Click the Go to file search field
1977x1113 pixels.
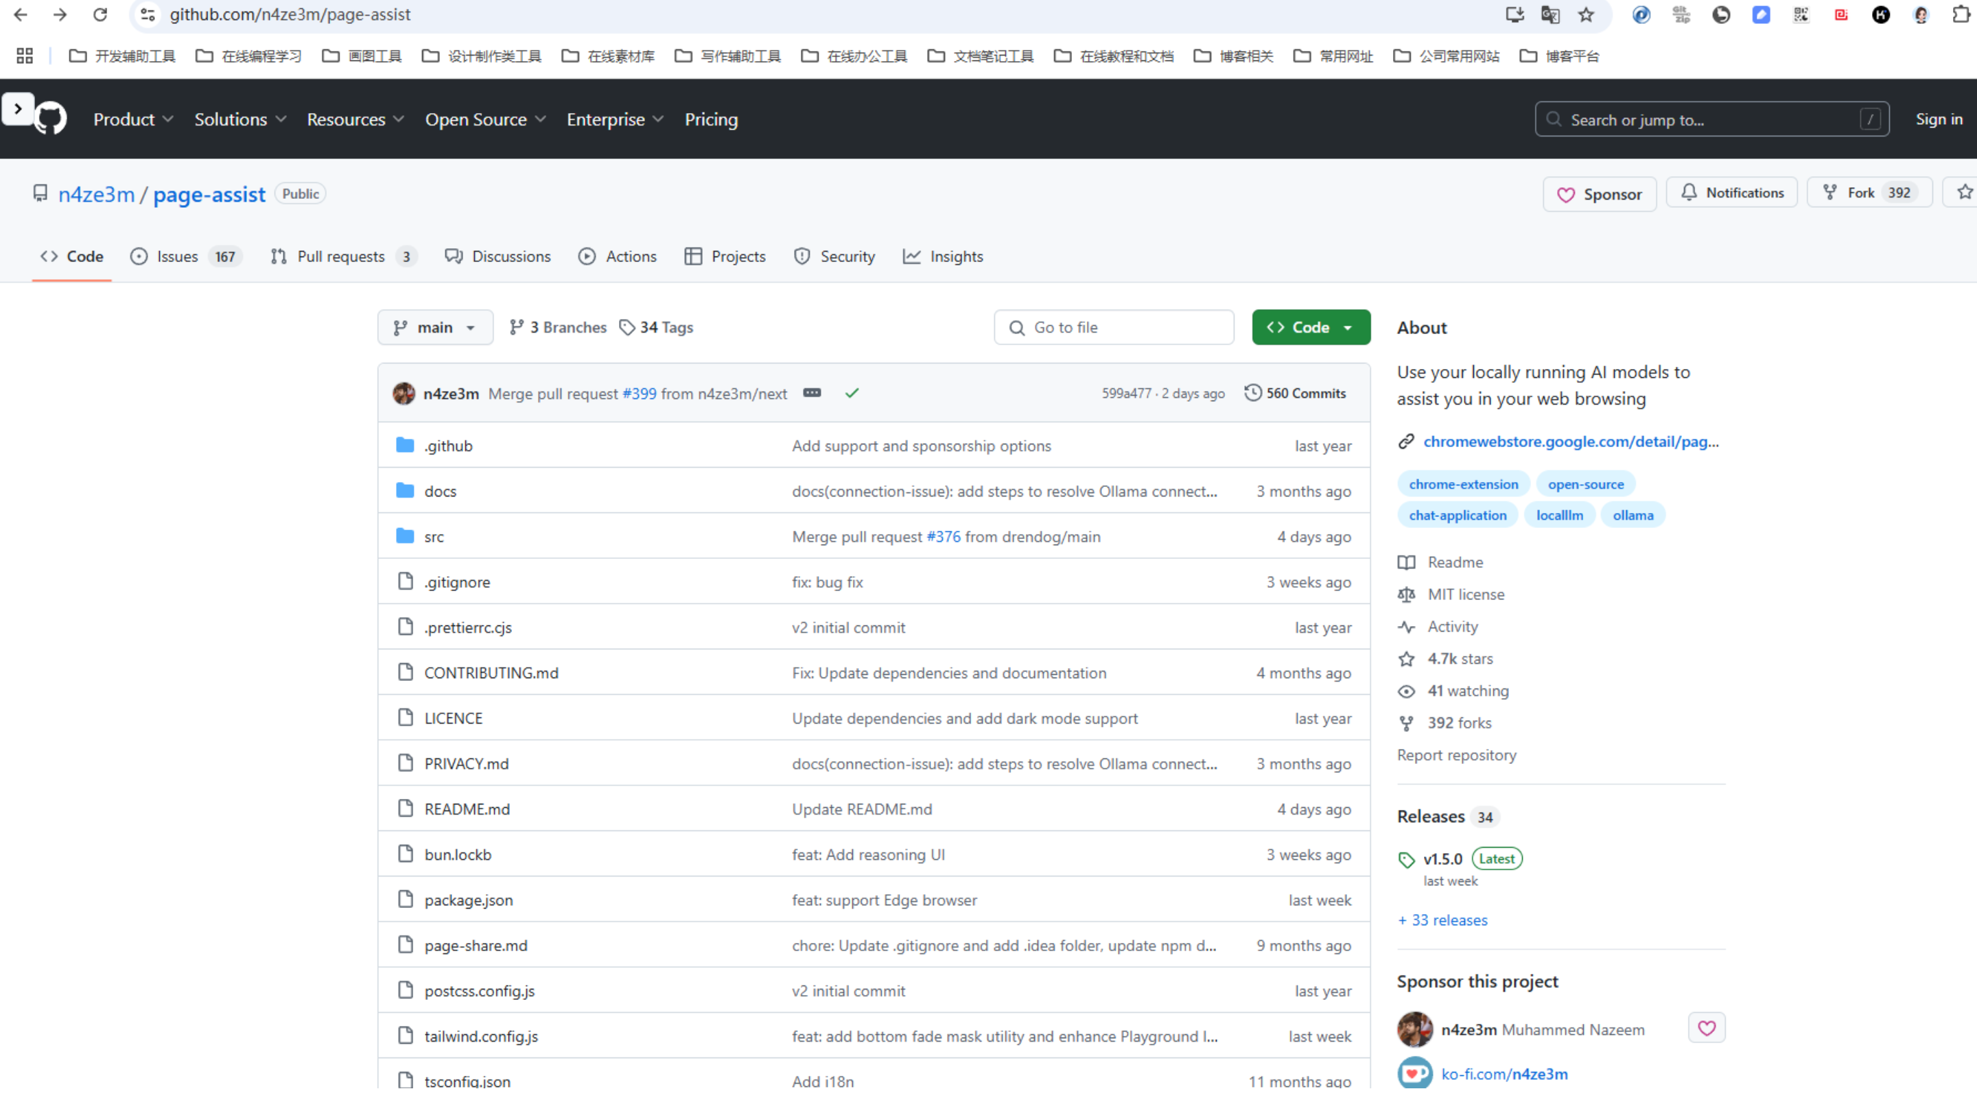point(1113,328)
